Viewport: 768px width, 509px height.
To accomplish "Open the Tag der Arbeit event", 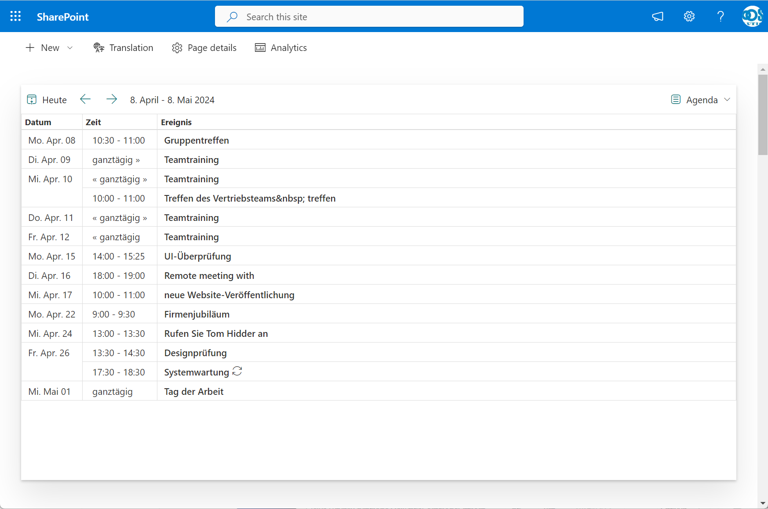I will pos(194,392).
